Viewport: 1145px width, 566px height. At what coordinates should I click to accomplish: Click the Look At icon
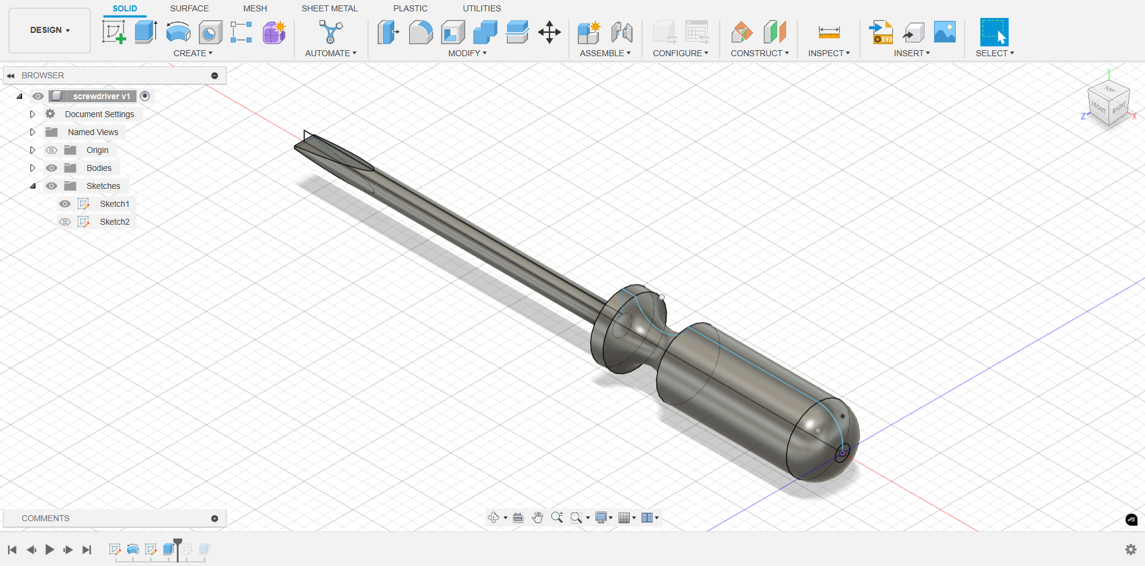518,518
